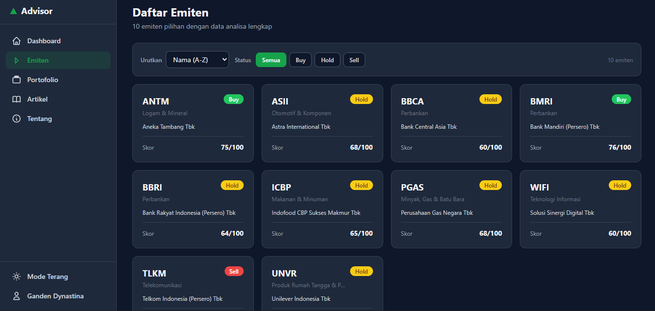Viewport: 655px width, 311px height.
Task: Click the 64/100 score value
Action: click(232, 233)
